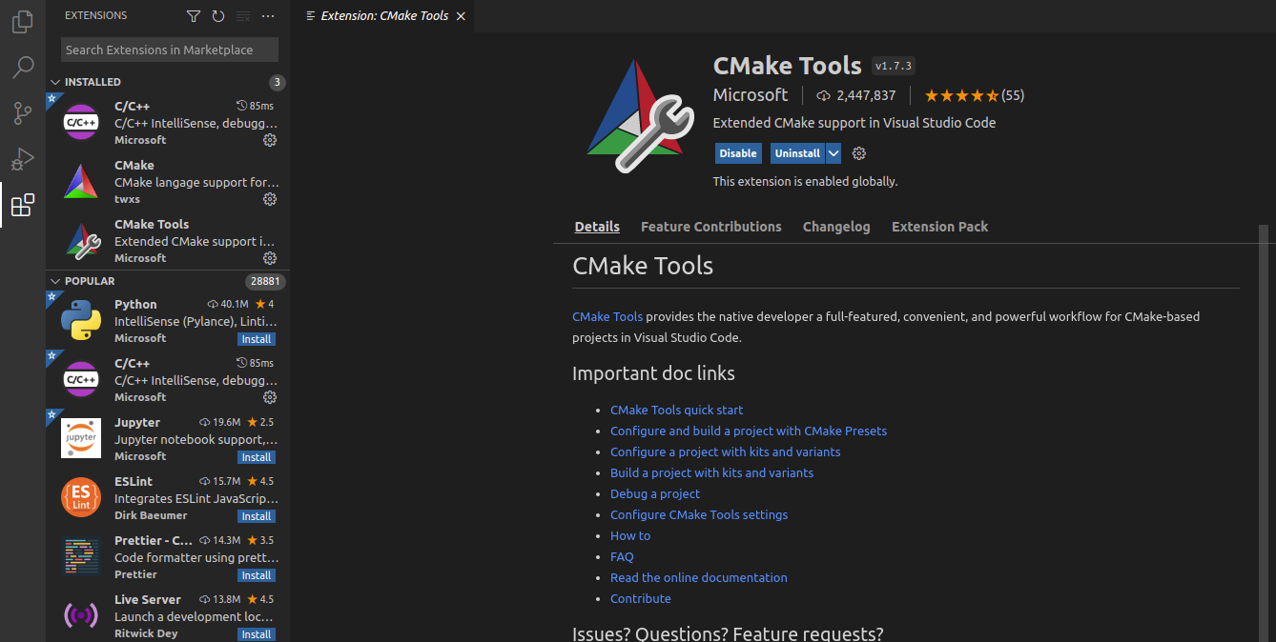Select the Extensions view icon

point(23,205)
